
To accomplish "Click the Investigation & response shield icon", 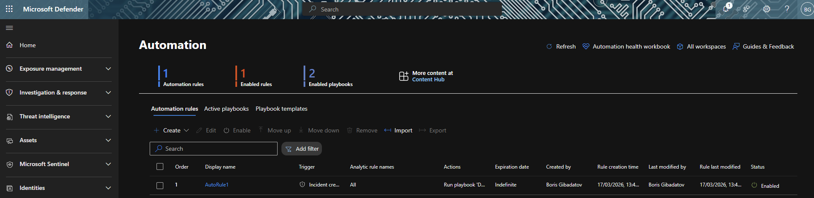I will [x=9, y=92].
